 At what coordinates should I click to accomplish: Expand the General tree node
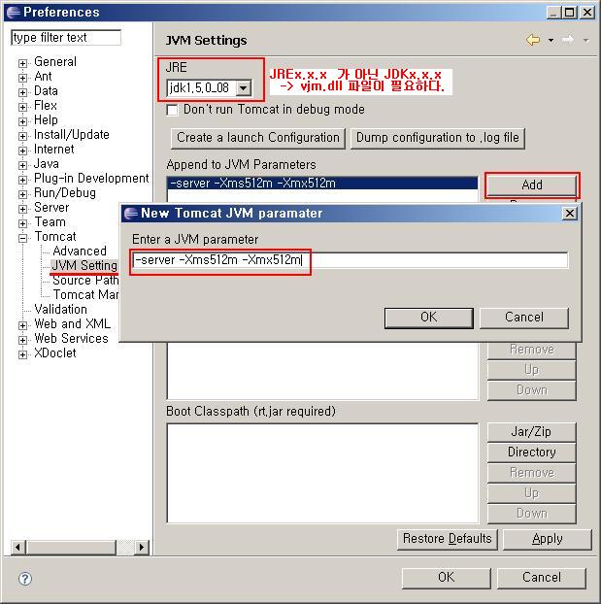(22, 63)
